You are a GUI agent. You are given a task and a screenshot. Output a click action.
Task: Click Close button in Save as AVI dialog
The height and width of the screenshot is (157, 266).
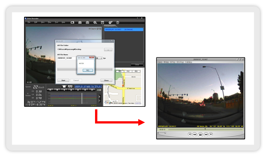[106, 81]
